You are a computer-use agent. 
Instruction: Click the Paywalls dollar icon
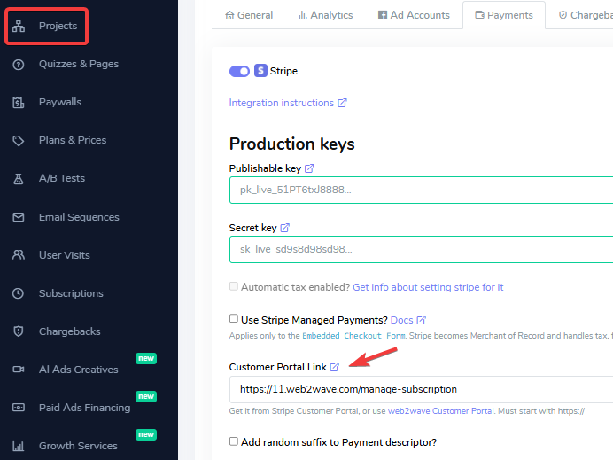tap(19, 103)
